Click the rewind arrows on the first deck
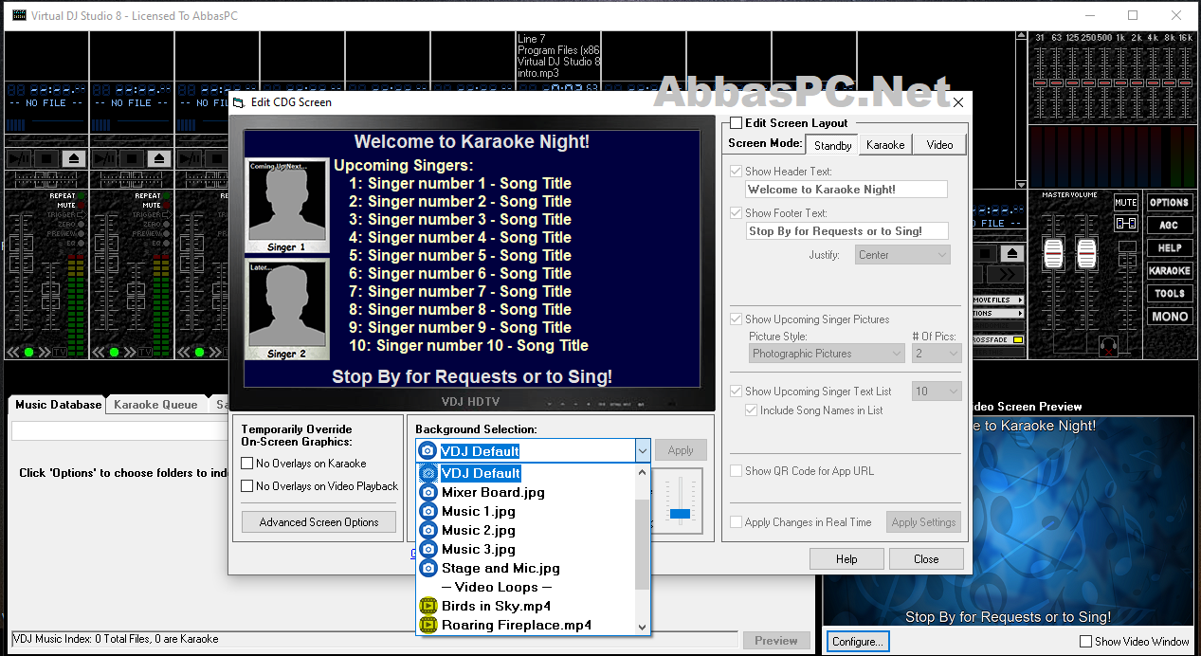The width and height of the screenshot is (1201, 656). (x=14, y=353)
